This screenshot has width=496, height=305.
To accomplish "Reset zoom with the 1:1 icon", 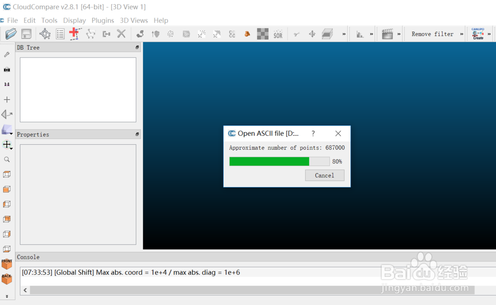I will coord(6,84).
